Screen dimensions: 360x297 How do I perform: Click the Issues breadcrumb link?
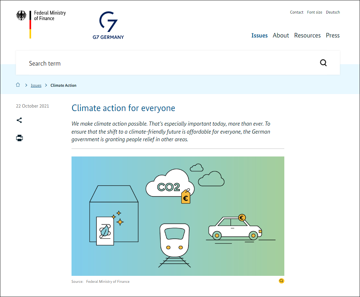tap(36, 85)
